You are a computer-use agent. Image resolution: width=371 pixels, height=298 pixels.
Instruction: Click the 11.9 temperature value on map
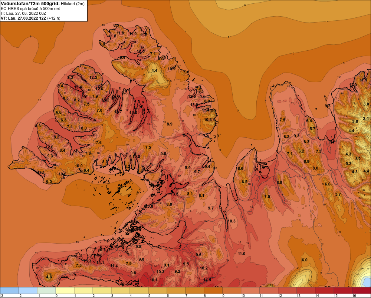(x=133, y=34)
